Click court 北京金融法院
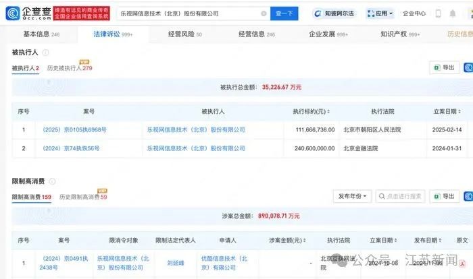Screen dimensions: 473x279 [360, 148]
